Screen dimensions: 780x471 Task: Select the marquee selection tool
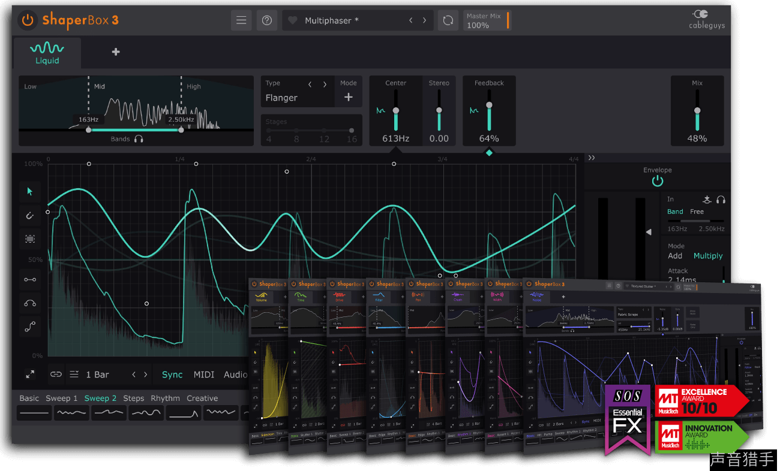[x=30, y=238]
